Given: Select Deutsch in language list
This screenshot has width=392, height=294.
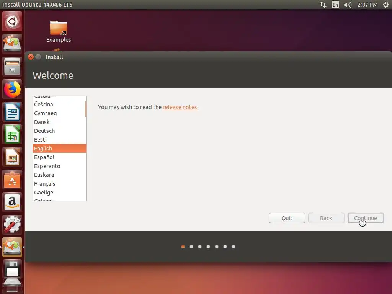Looking at the screenshot, I should tap(59, 131).
